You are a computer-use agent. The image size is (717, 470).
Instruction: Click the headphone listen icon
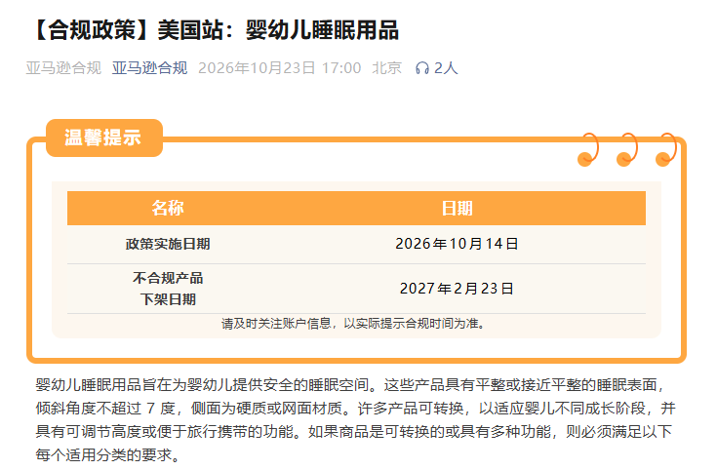tap(422, 68)
